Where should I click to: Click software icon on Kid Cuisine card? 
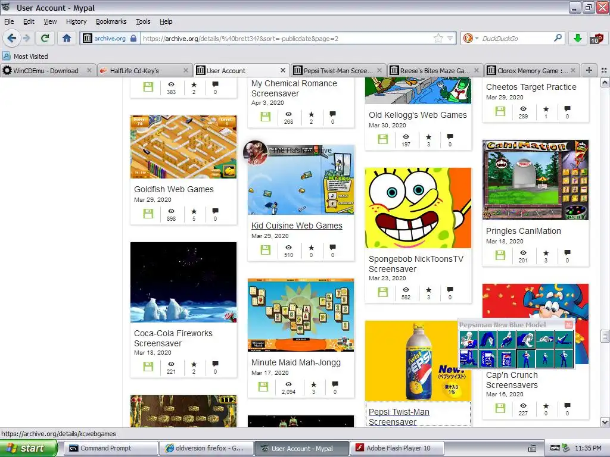pos(265,249)
